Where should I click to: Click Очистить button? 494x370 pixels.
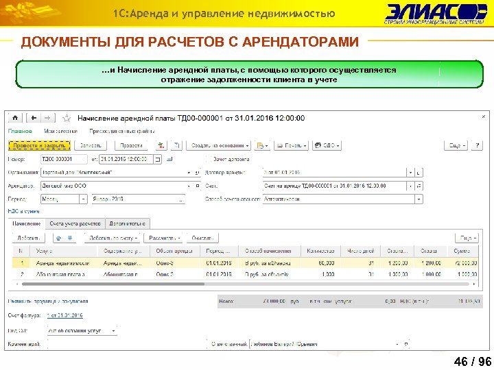[x=202, y=238]
